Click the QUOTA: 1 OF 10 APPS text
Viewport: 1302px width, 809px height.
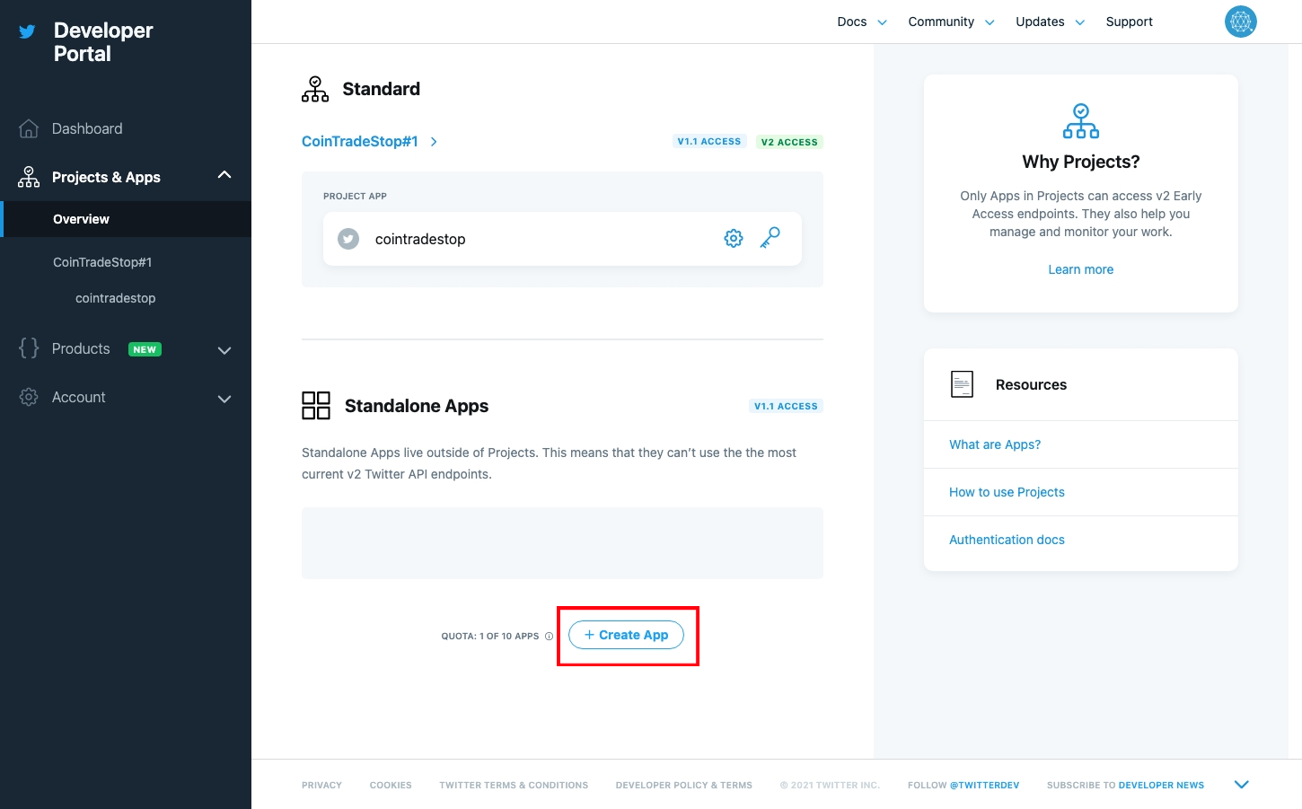coord(490,636)
